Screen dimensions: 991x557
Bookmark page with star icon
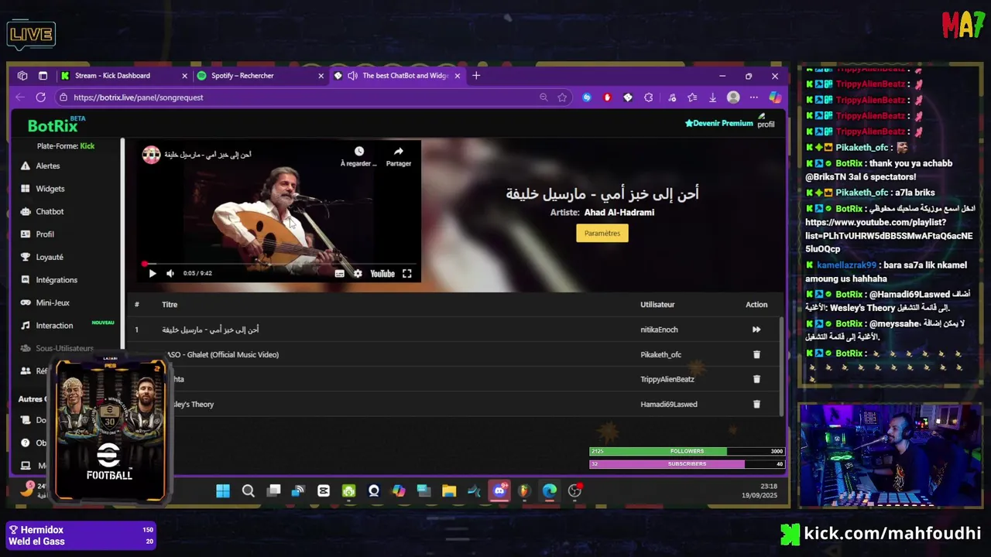coord(562,97)
